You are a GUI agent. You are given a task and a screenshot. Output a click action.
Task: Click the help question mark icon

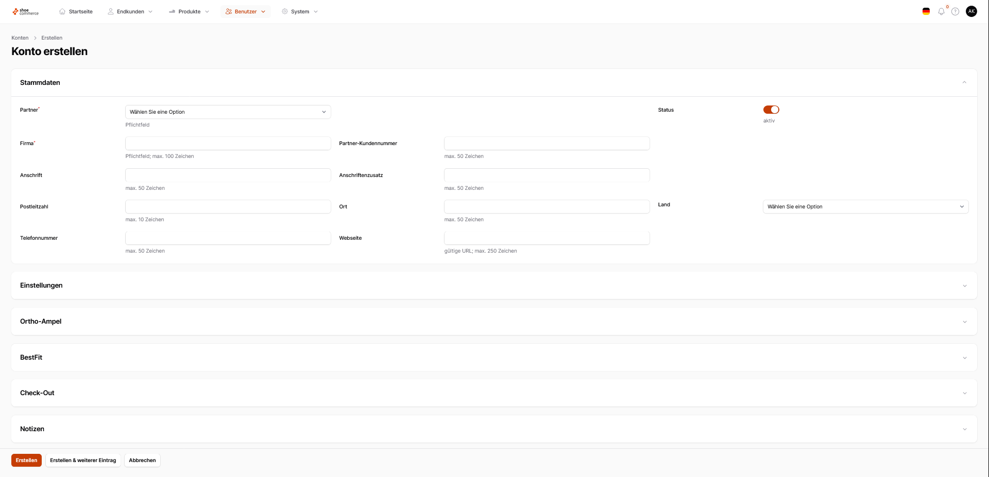pyautogui.click(x=955, y=11)
